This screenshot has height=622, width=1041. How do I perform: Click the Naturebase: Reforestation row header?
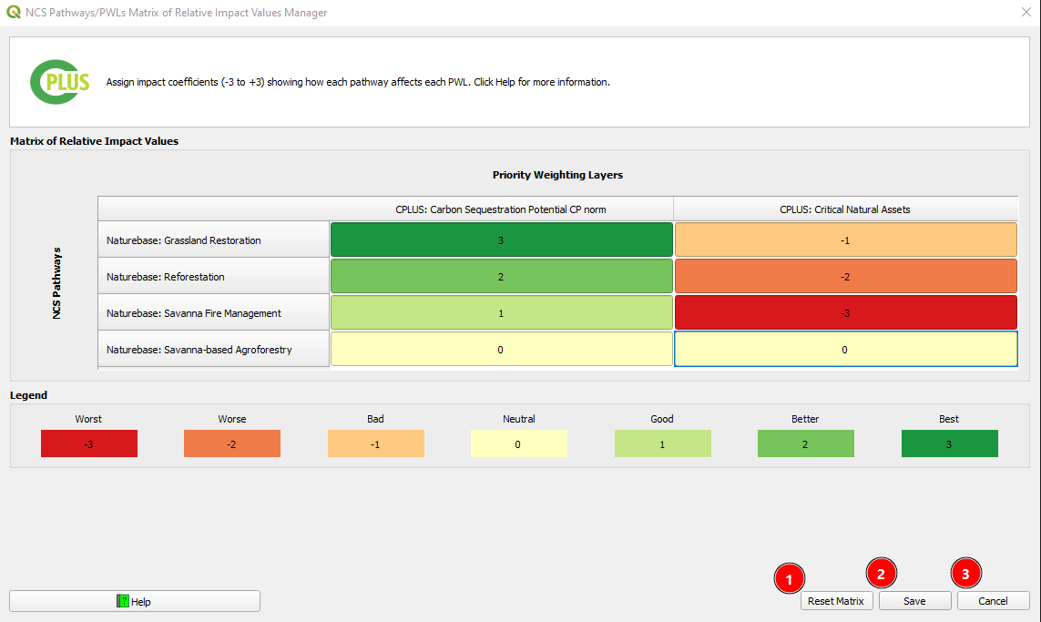click(x=213, y=277)
